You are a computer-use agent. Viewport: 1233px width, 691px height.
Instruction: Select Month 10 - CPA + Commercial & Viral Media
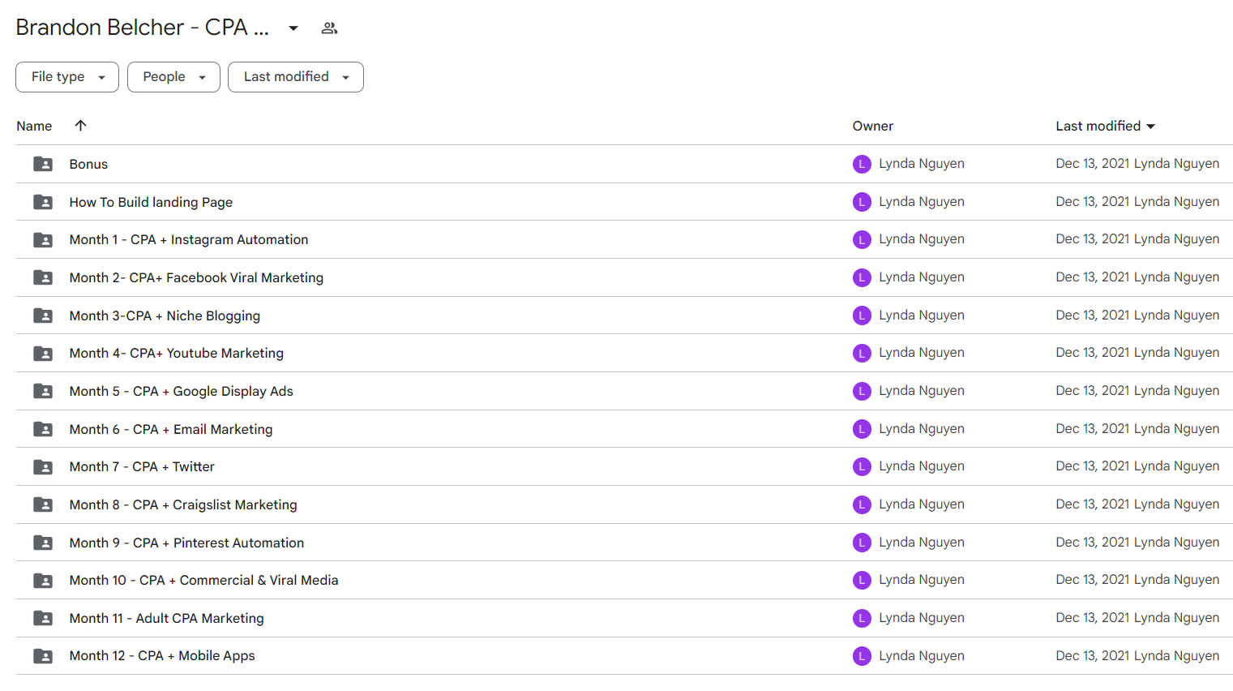[x=204, y=581]
